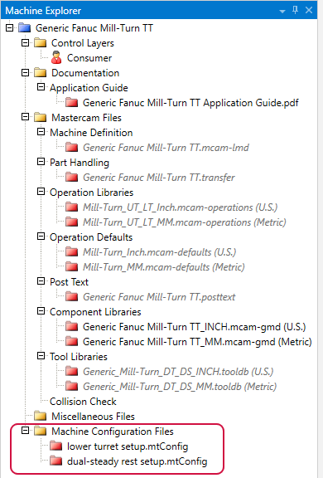
Task: Select 'Generic_Mill-Turn_DT_DS_INCH.tooldb (U.S.)' text
Action: (178, 372)
